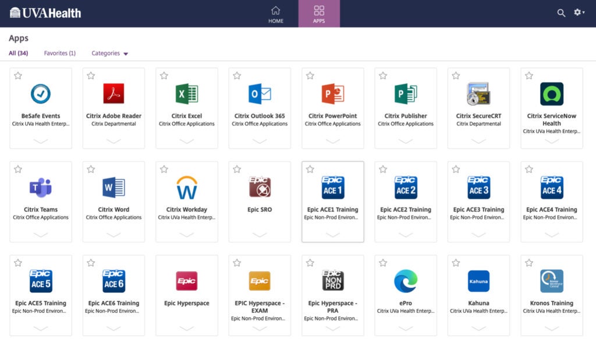Screen dimensions: 596x339
Task: Click Citrix SecureCRT title text
Action: click(x=478, y=116)
